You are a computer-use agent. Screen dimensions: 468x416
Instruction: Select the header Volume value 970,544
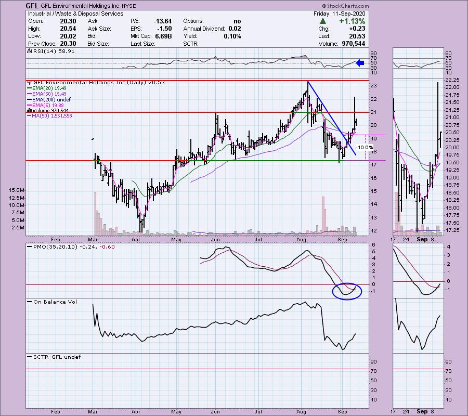[x=353, y=44]
